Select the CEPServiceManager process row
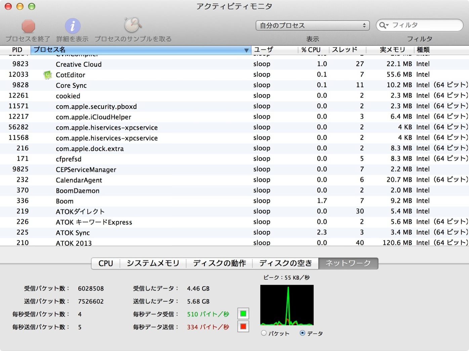 (234, 169)
